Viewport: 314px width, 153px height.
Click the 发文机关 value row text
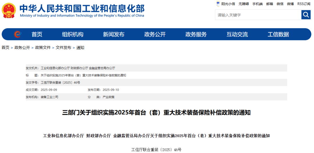tap(78, 68)
